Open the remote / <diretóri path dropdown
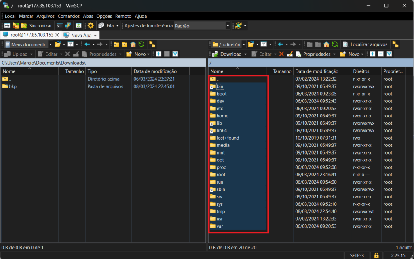Viewport: 414px width, 259px height. [x=244, y=44]
